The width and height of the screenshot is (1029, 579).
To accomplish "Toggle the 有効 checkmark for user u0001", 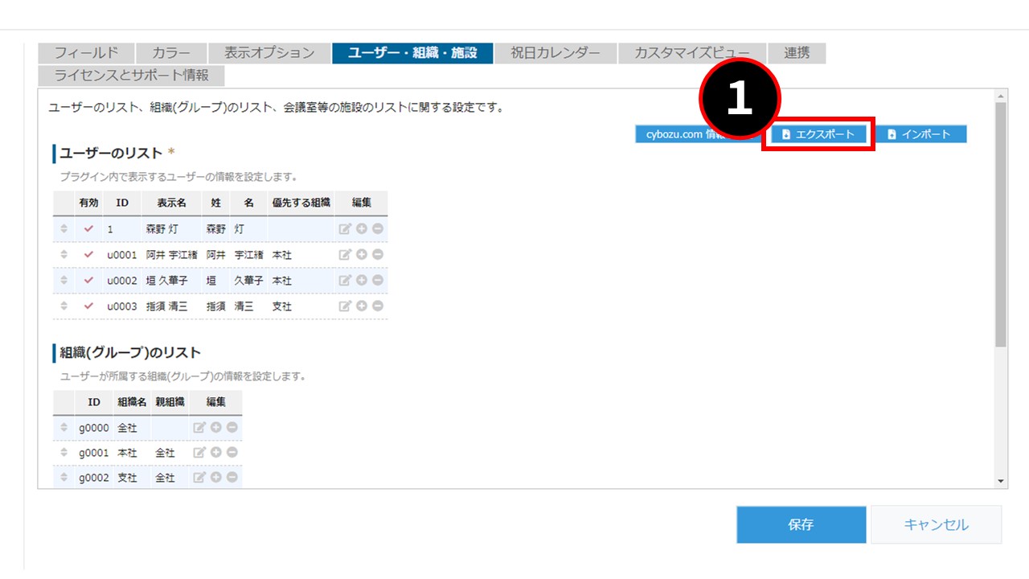I will coord(88,255).
